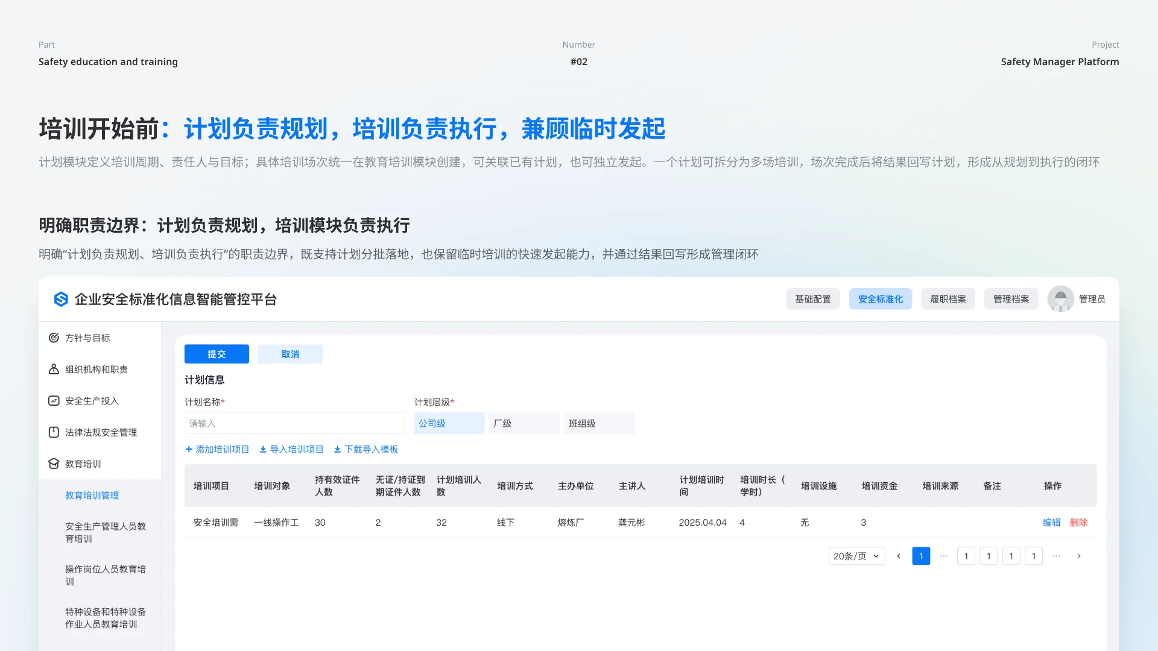The width and height of the screenshot is (1158, 651).
Task: Select the highlighted page 1 button
Action: click(921, 556)
